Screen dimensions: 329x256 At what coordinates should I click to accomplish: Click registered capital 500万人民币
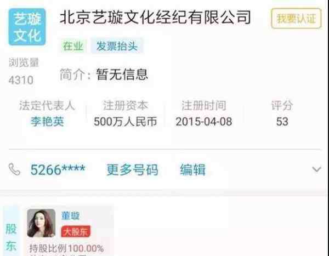click(x=126, y=122)
